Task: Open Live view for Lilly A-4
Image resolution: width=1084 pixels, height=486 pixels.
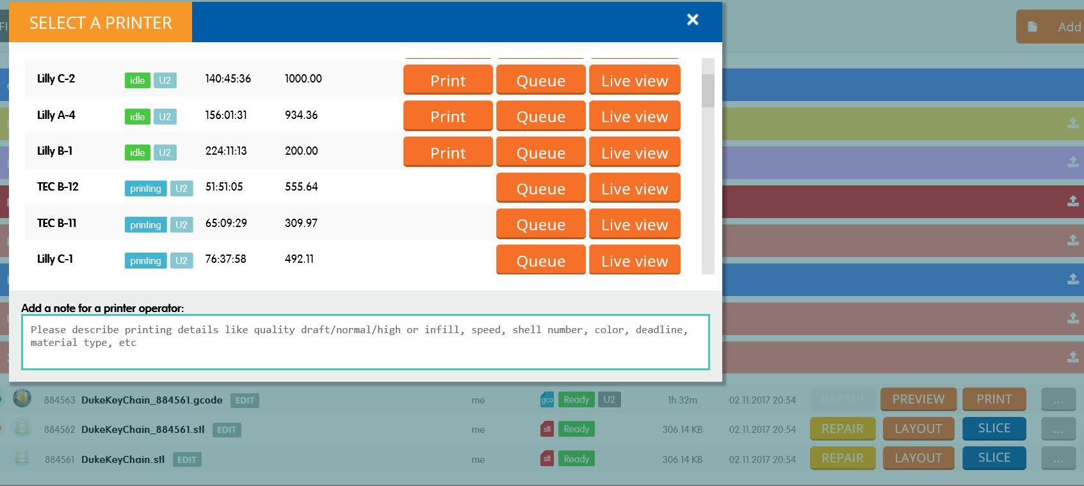Action: (x=635, y=116)
